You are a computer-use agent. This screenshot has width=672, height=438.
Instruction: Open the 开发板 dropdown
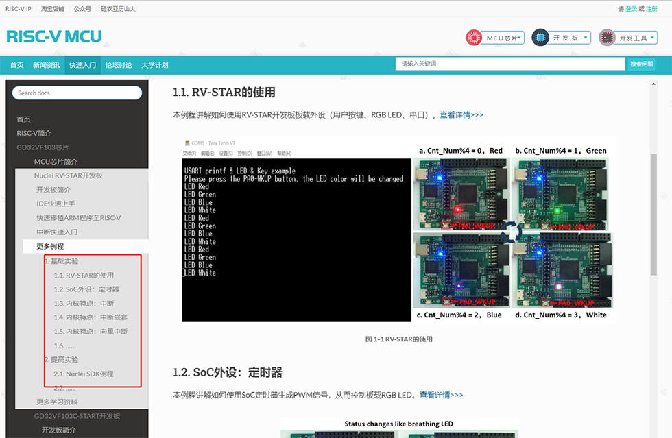(571, 38)
